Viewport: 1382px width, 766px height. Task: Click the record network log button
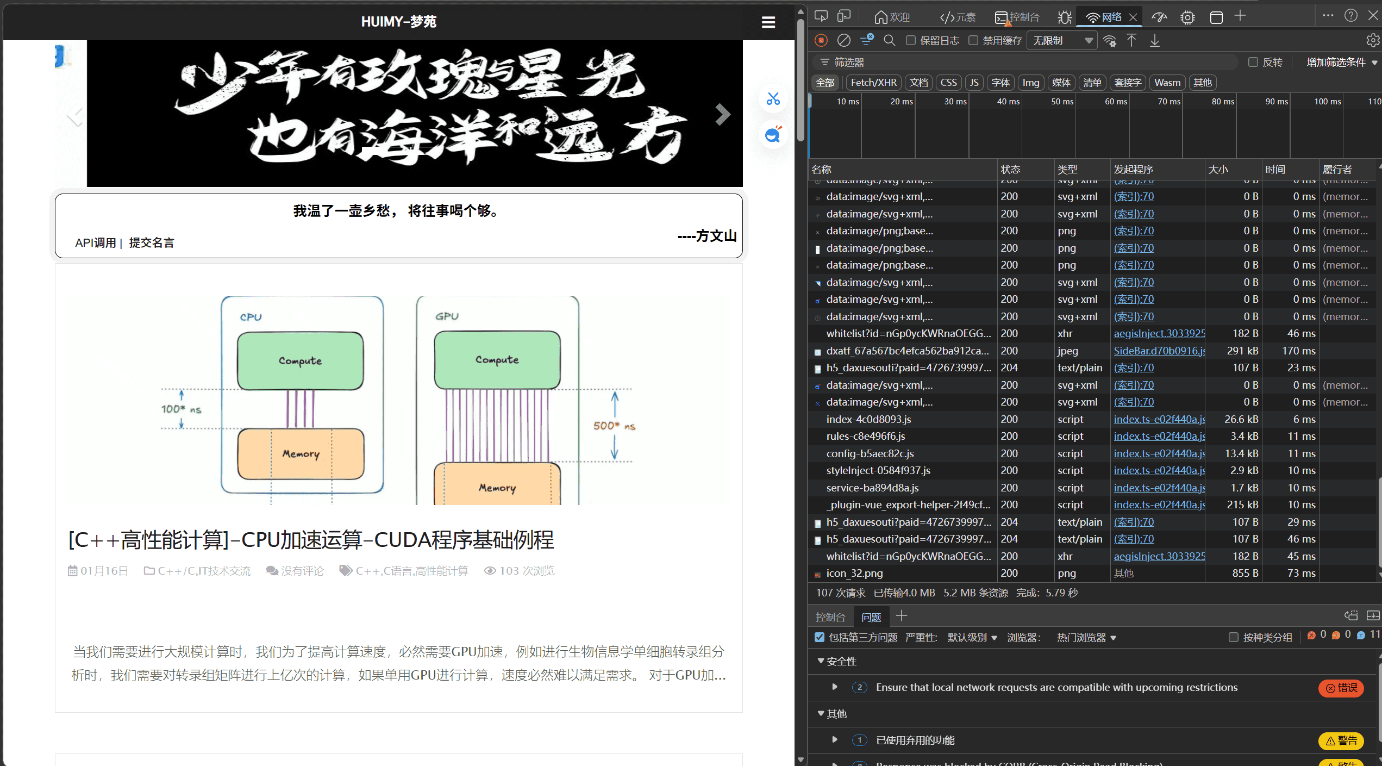point(821,40)
